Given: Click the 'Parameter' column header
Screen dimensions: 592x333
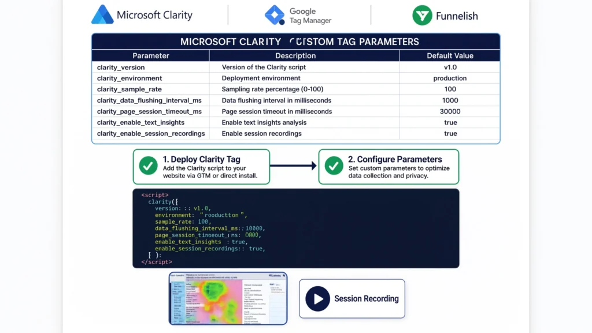Looking at the screenshot, I should point(151,55).
